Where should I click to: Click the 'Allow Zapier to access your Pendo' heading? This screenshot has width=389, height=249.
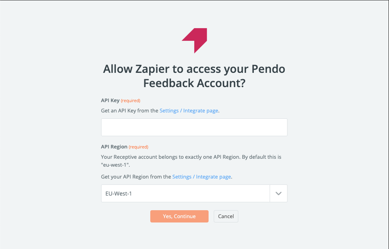[194, 68]
